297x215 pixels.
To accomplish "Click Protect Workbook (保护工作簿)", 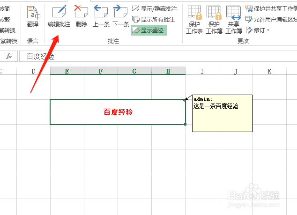I will 214,20.
